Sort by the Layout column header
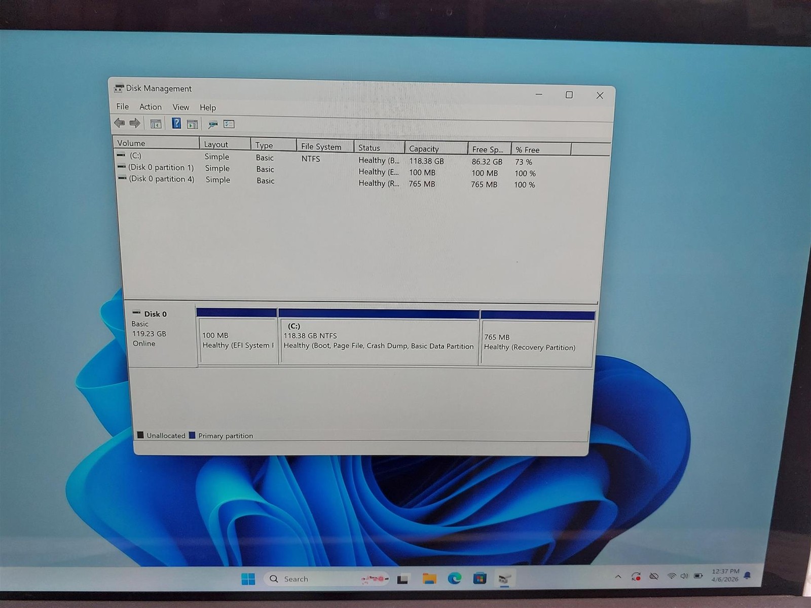The image size is (811, 608). (225, 144)
